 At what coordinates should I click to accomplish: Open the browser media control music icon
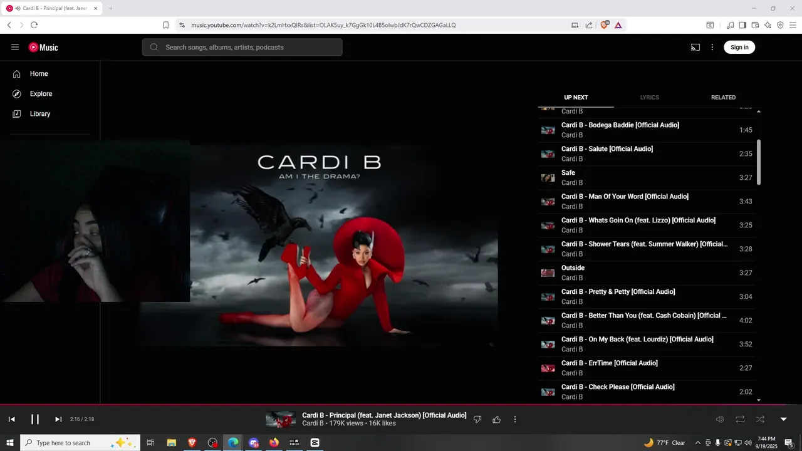[730, 25]
